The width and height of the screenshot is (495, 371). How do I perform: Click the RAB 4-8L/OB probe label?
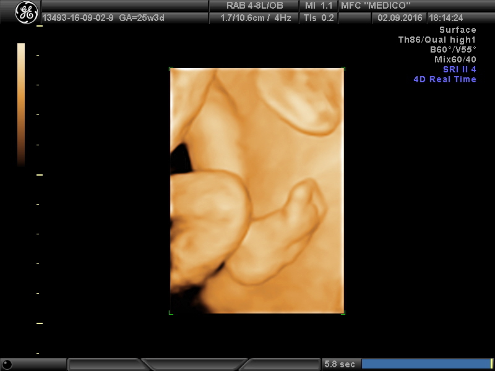(x=254, y=6)
